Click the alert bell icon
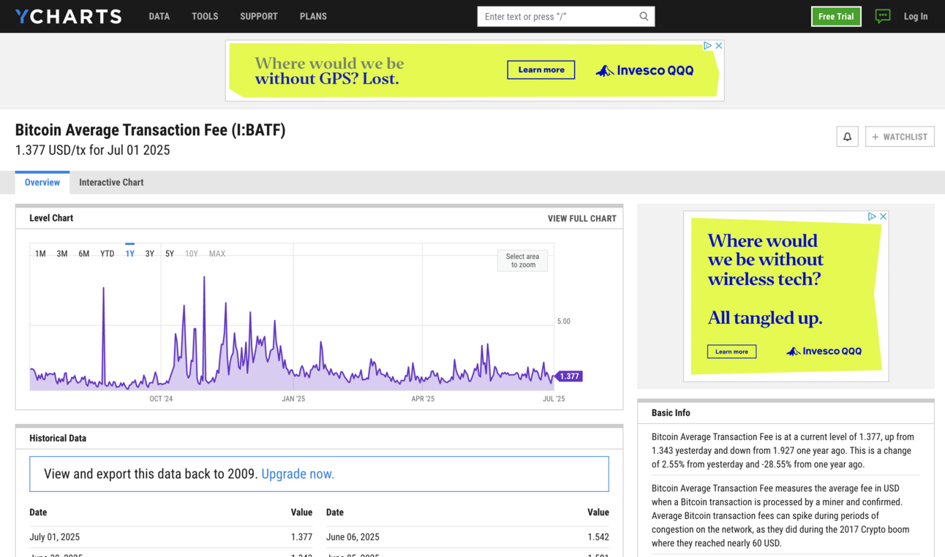 847,137
